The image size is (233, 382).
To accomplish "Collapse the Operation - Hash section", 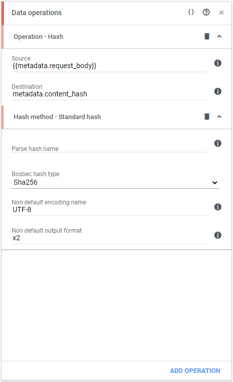I will [x=219, y=36].
